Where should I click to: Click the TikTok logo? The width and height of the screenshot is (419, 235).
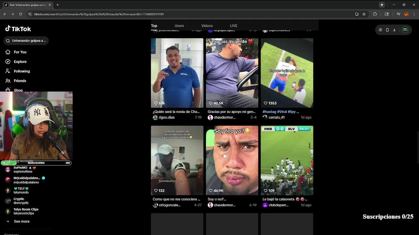click(18, 29)
